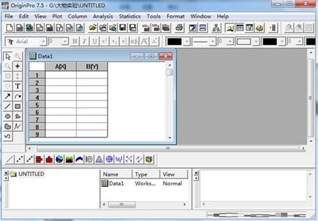Close the Data1 worksheet window

coord(166,56)
